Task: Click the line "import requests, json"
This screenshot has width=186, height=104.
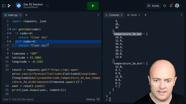Action: (29, 21)
